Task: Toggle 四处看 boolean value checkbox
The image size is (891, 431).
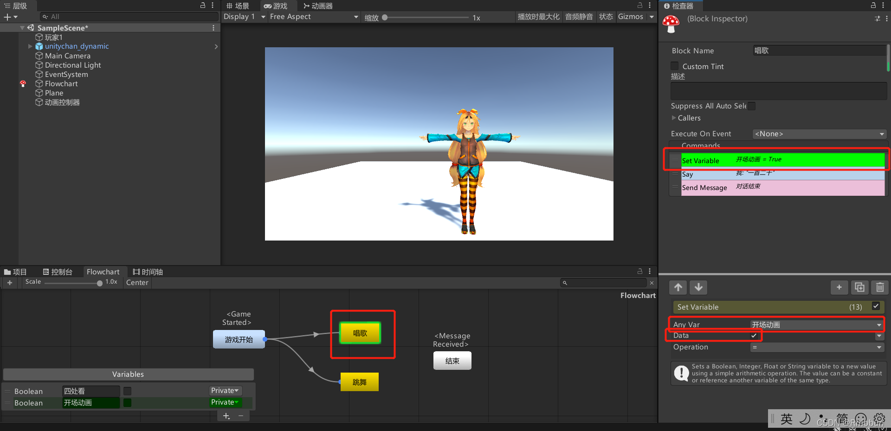Action: (127, 391)
